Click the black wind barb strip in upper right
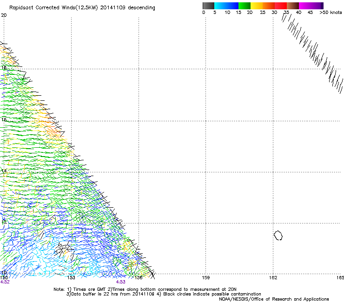 (312, 53)
